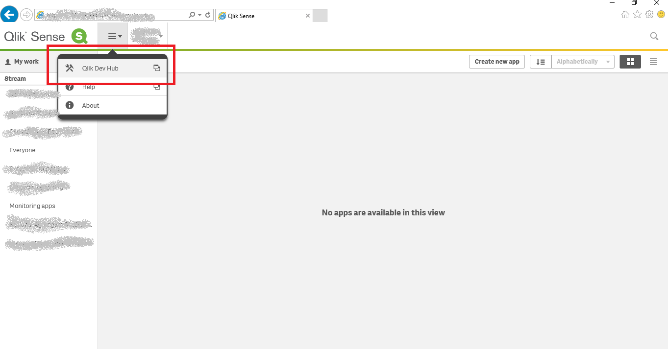This screenshot has height=349, width=668.
Task: Click the external link icon beside Help
Action: 157,87
